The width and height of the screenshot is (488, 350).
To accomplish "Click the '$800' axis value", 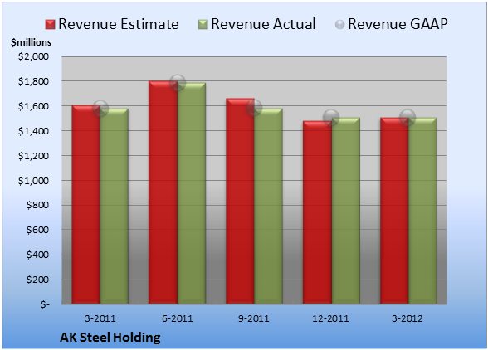I will [37, 206].
